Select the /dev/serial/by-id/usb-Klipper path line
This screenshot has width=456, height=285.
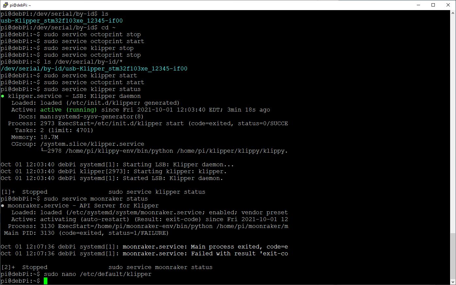(x=94, y=68)
